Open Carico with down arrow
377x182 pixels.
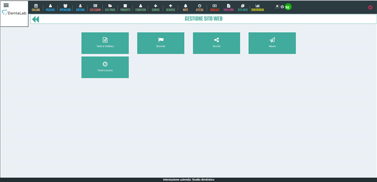[155, 8]
